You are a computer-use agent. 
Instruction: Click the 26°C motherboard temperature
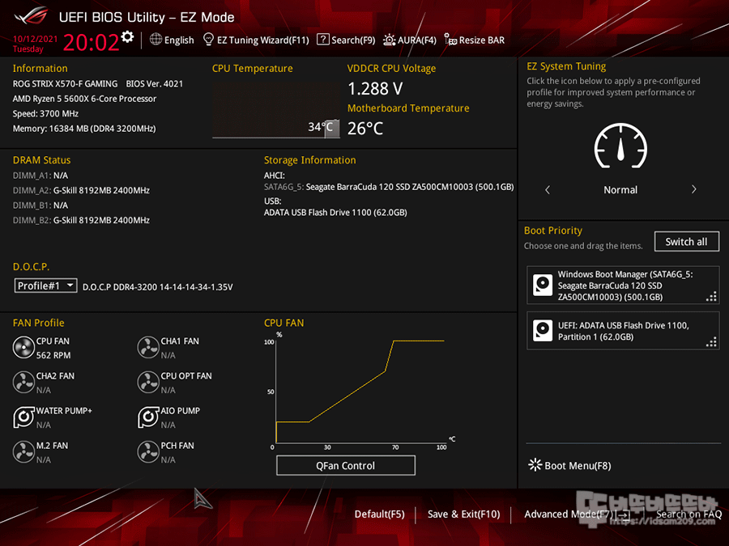365,128
